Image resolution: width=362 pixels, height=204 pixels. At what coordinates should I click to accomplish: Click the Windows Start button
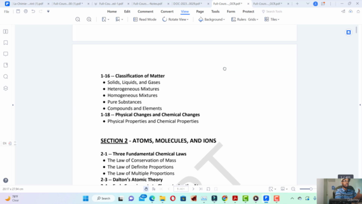coord(85,198)
